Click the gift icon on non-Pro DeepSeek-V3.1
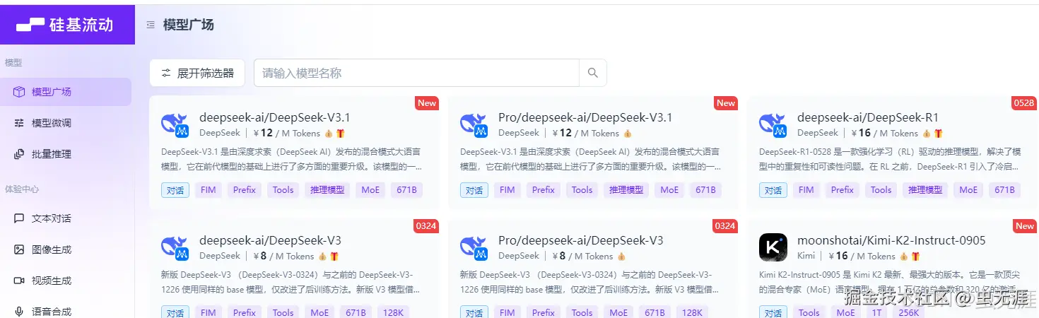The height and width of the screenshot is (318, 1039). [x=340, y=133]
